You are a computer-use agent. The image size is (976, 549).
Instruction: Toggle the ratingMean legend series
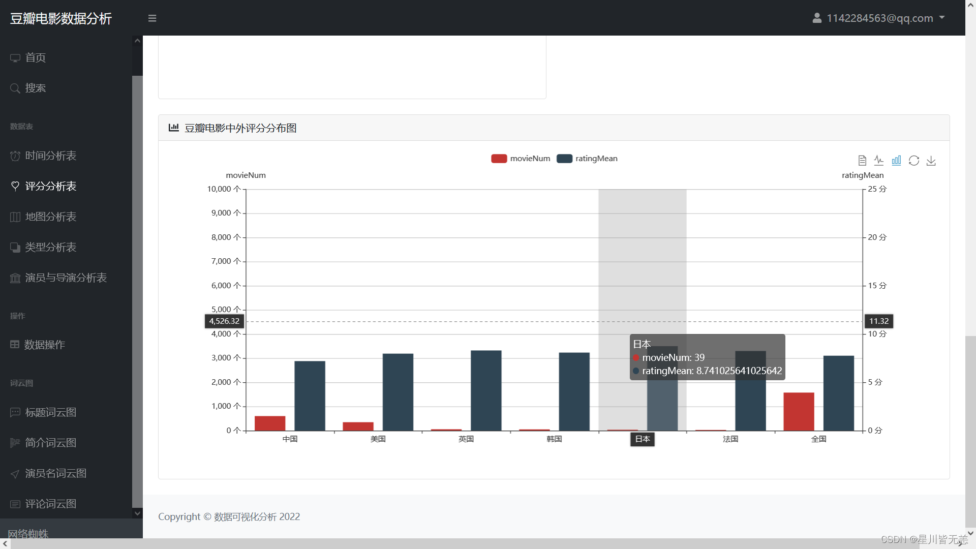coord(587,159)
